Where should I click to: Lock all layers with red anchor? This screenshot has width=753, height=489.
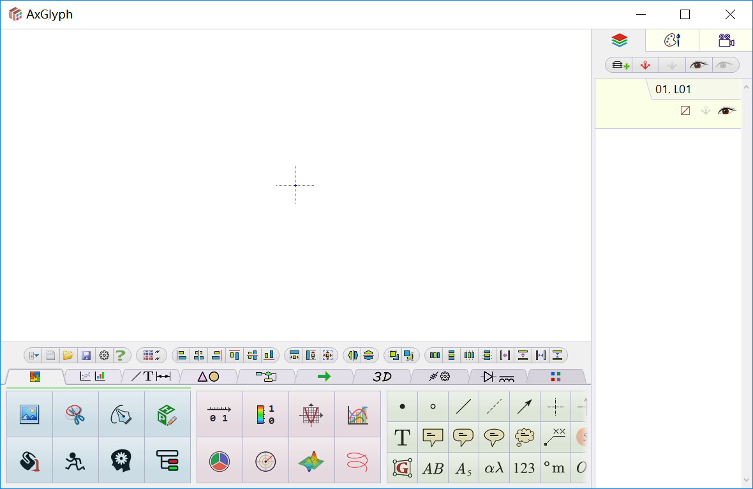click(x=645, y=65)
